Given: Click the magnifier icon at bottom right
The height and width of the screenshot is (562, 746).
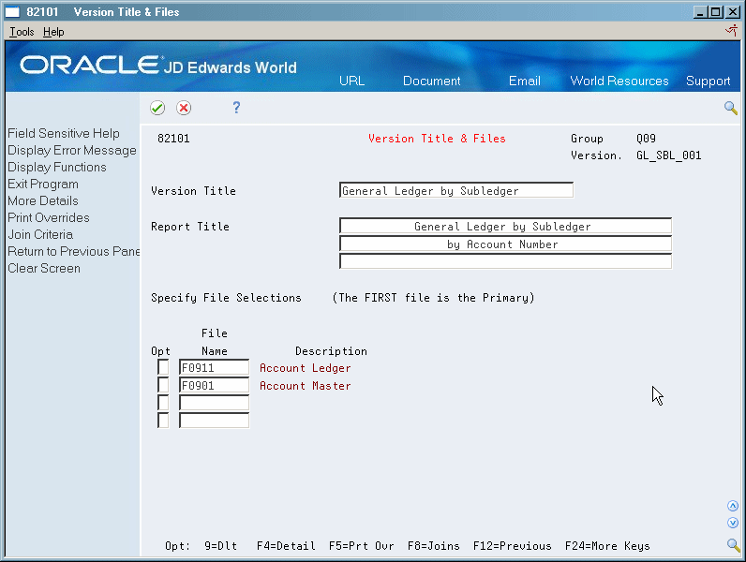Looking at the screenshot, I should coord(733,545).
